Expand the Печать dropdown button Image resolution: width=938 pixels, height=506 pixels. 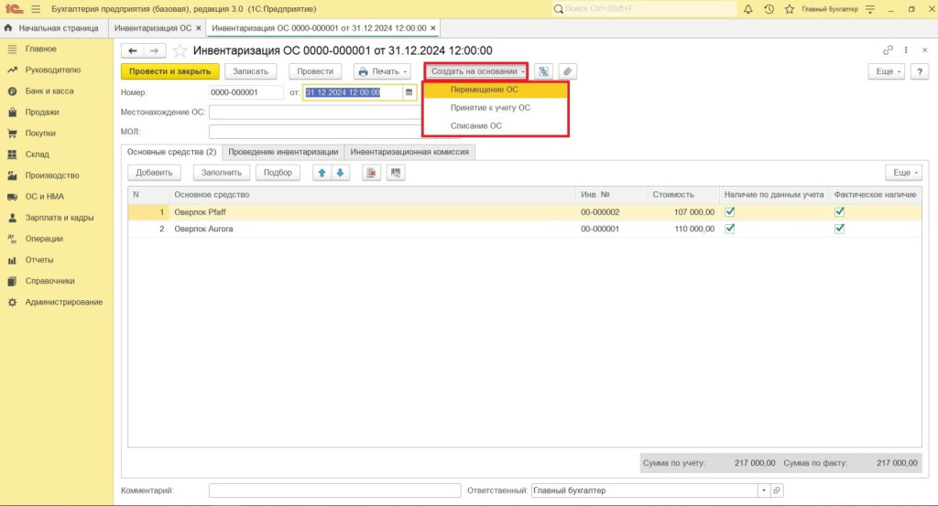(x=382, y=71)
